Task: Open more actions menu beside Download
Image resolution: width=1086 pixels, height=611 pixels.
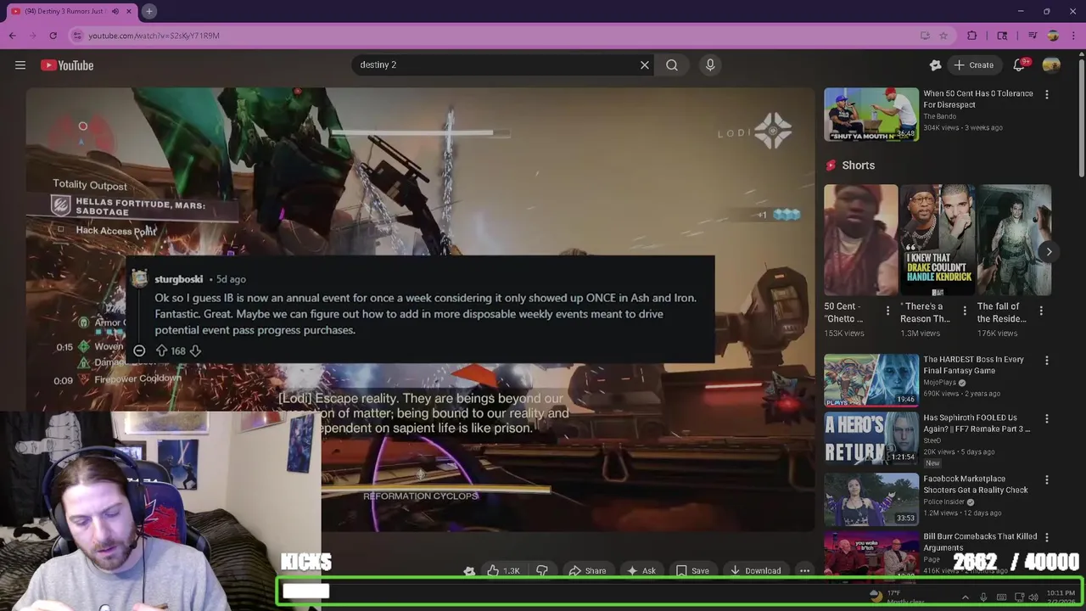Action: click(804, 571)
